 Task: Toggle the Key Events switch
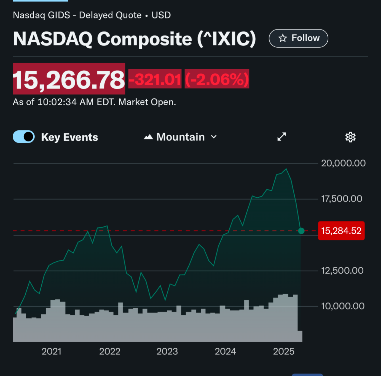24,137
